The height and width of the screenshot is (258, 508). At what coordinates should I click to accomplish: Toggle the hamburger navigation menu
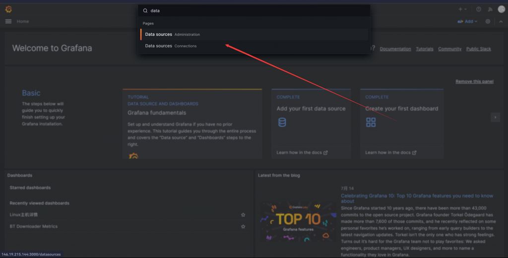8,21
